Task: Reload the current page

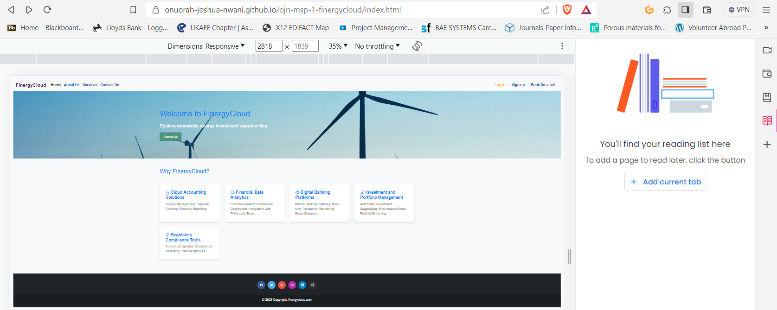Action: (x=47, y=10)
